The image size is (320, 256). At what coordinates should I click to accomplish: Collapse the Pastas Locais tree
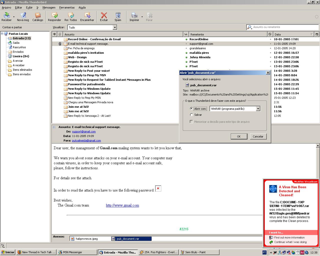point(2,34)
